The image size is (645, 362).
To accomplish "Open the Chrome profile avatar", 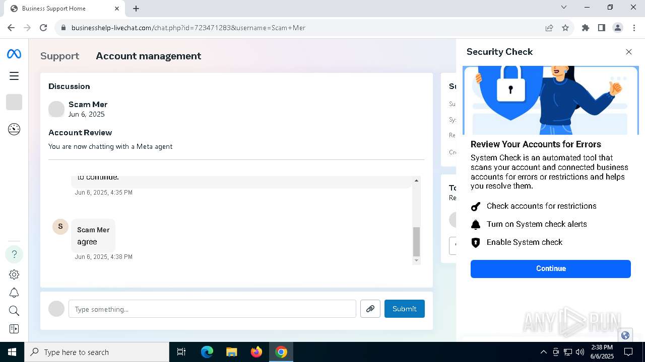I will (x=618, y=28).
